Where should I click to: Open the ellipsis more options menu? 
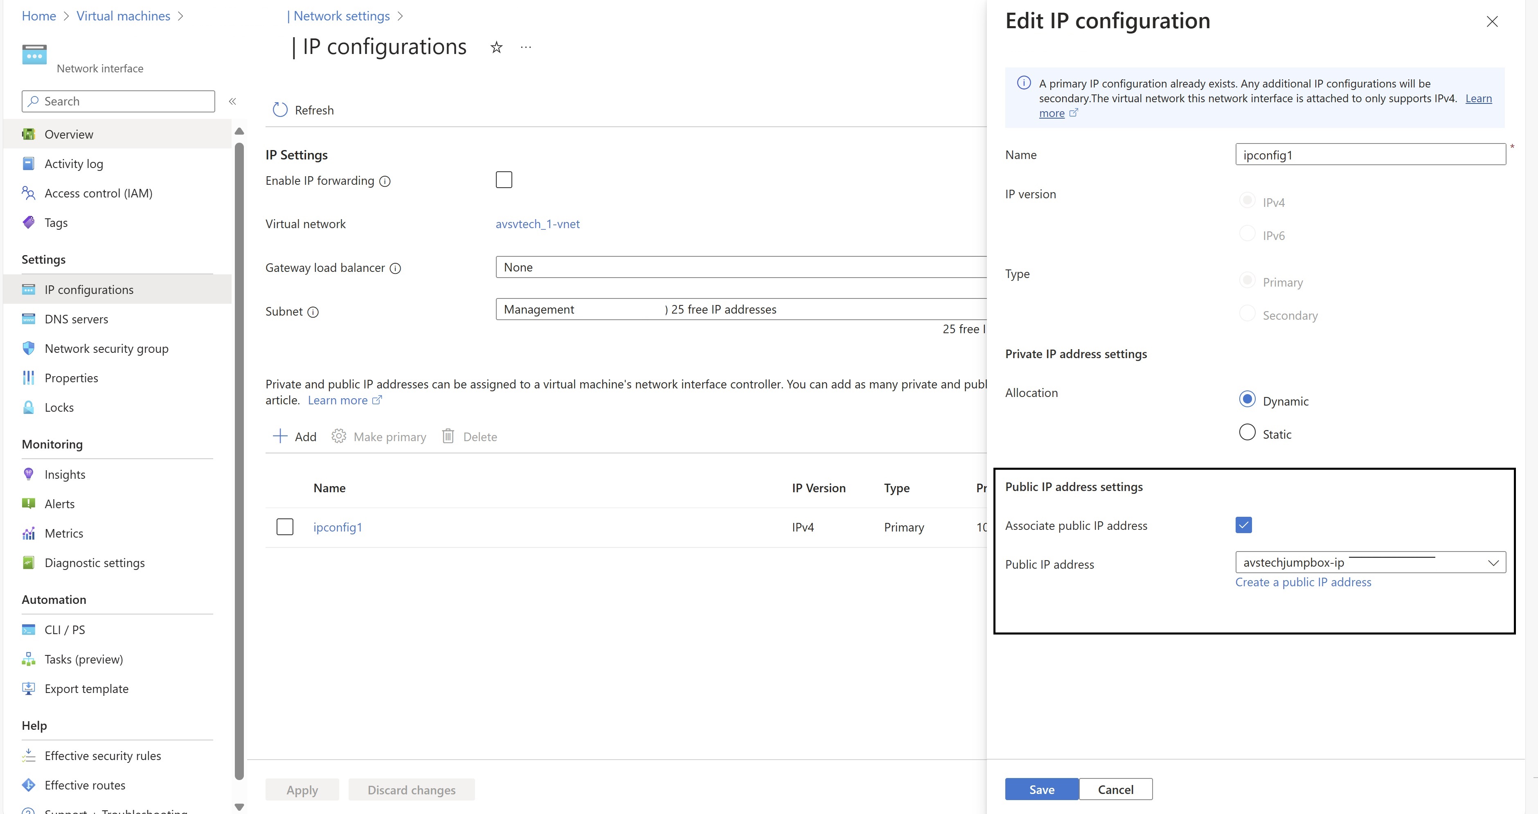[x=525, y=47]
